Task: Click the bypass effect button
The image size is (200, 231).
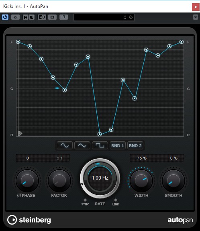Action: [x=15, y=17]
